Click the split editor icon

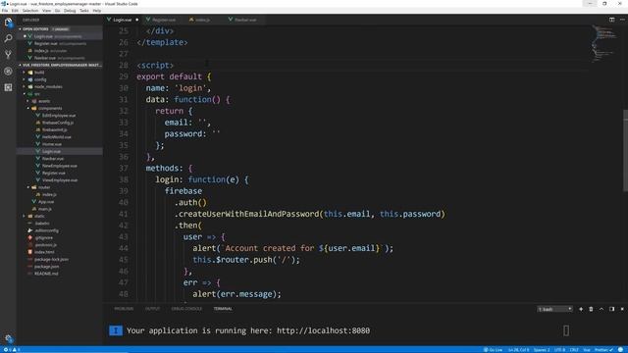[611, 20]
